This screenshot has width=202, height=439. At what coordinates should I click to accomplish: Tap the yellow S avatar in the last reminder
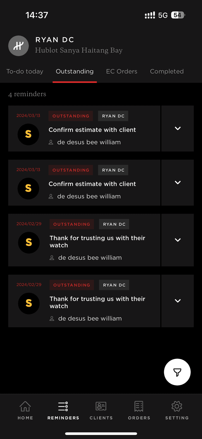point(29,303)
